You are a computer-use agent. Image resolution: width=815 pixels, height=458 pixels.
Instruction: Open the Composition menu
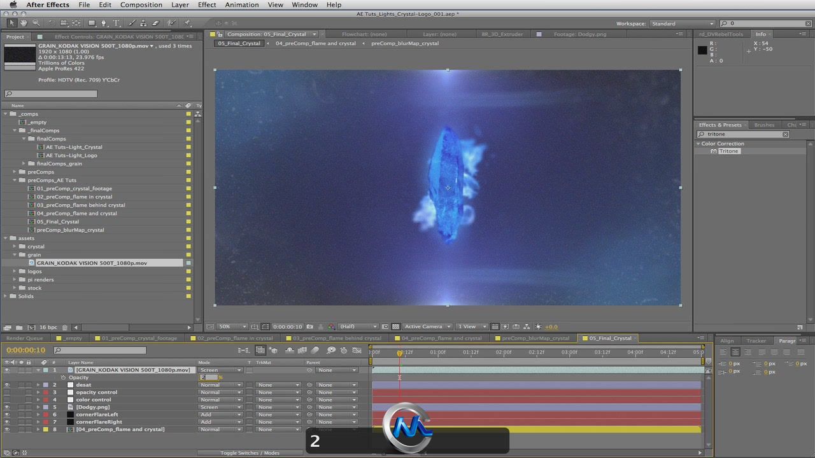click(x=141, y=4)
